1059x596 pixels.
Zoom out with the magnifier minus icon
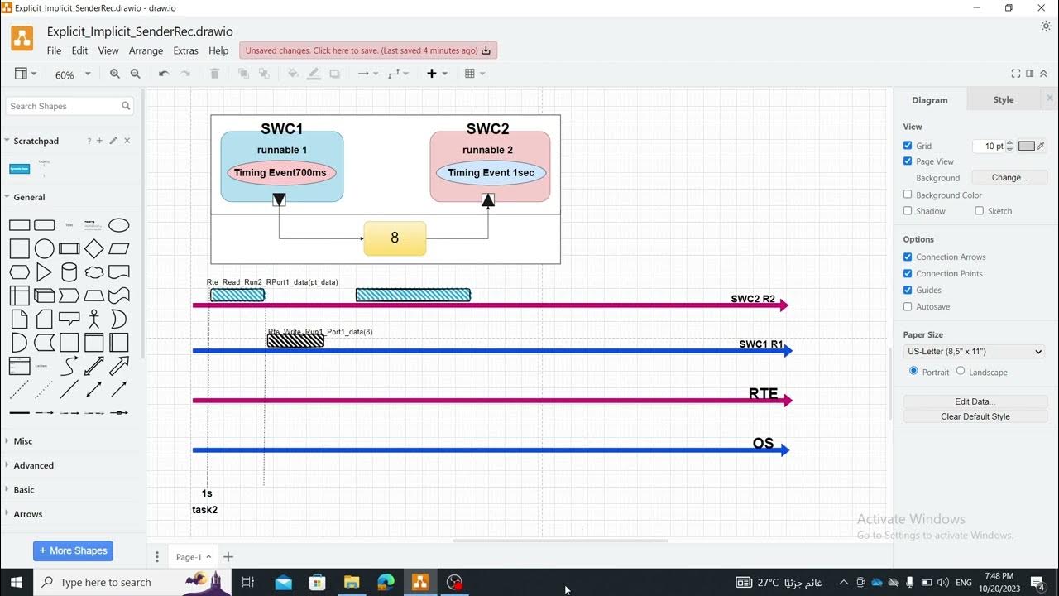pos(136,74)
